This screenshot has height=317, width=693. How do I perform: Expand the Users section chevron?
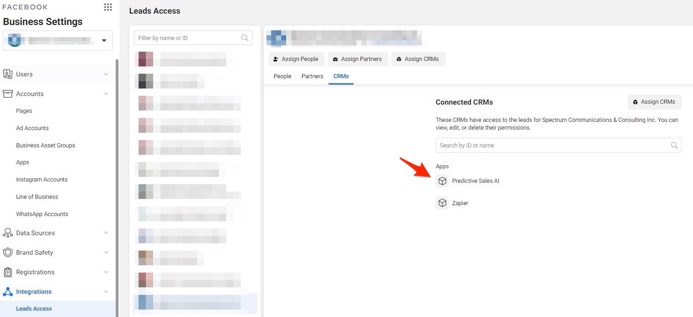coord(106,74)
